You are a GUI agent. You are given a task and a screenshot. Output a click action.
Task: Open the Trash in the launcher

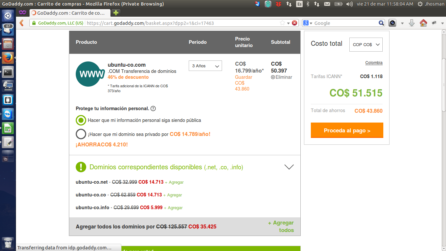point(8,243)
